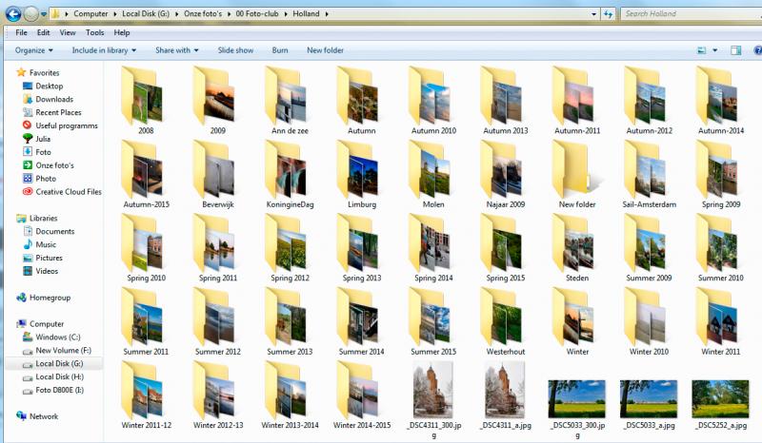The width and height of the screenshot is (762, 443).
Task: Toggle the preview pane icon
Action: (735, 50)
